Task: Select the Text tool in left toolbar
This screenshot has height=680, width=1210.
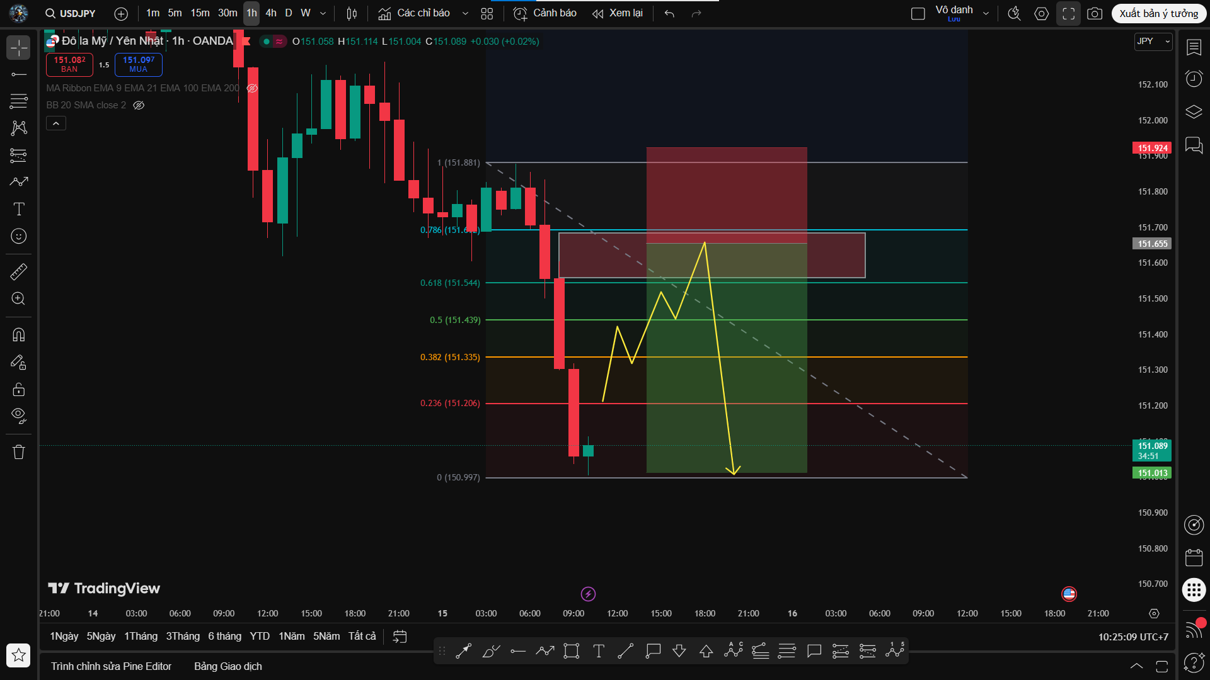Action: tap(19, 209)
